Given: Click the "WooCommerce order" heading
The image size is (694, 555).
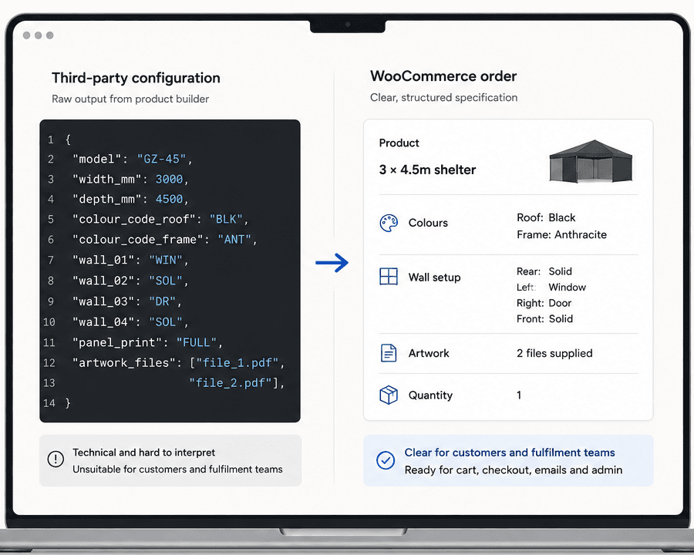Looking at the screenshot, I should [443, 76].
